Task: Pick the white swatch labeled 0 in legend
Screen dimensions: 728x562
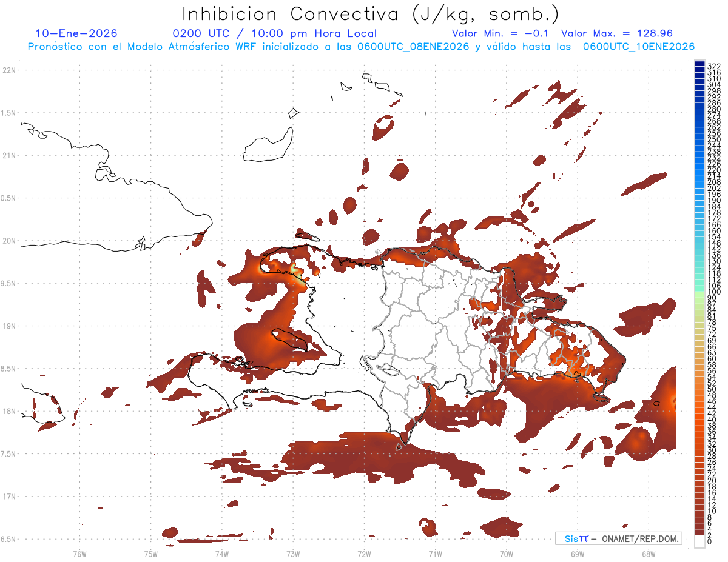Action: pos(699,541)
